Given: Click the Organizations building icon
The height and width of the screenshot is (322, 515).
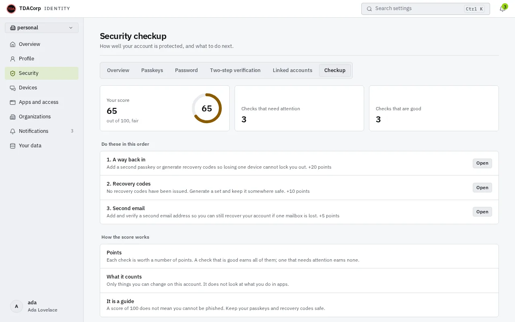Looking at the screenshot, I should (12, 117).
